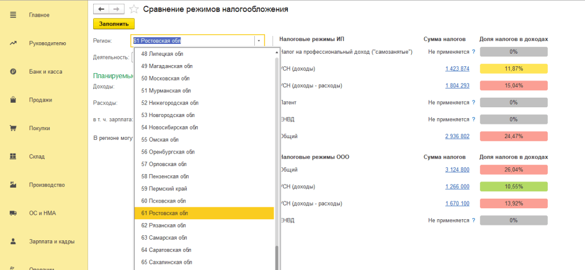The height and width of the screenshot is (270, 585).
Task: Click the ОС и НМА truck icon
Action: [13, 213]
